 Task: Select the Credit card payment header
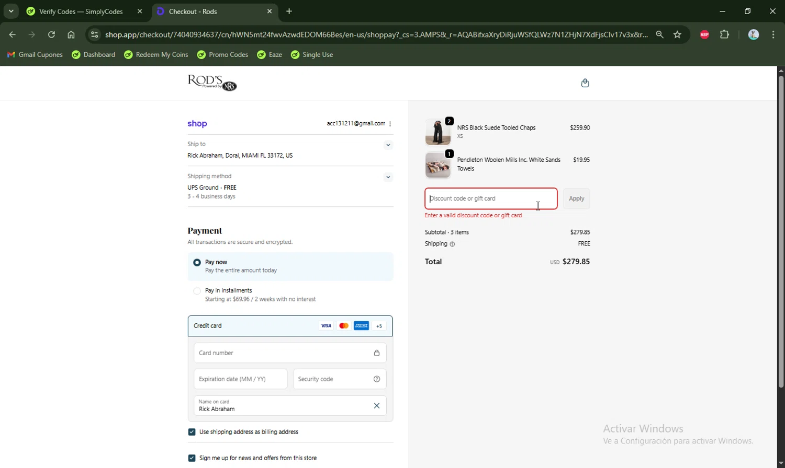click(x=290, y=326)
